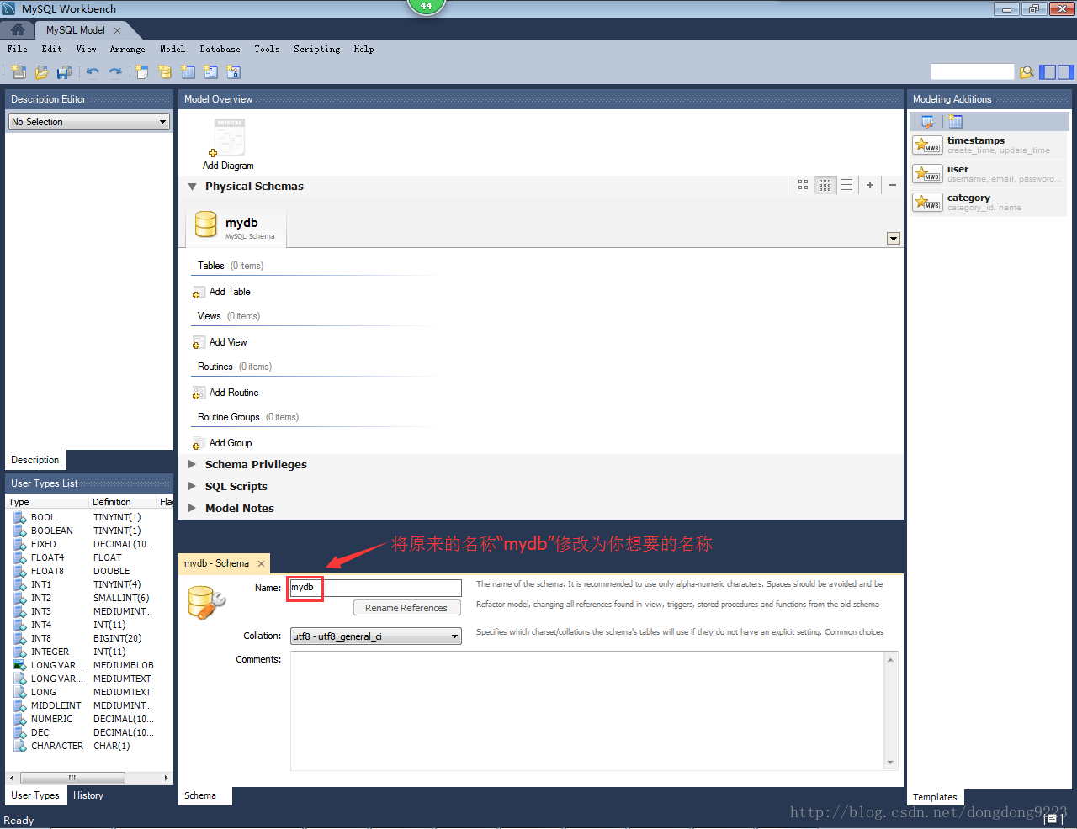Click the Add Routine item
Screen dimensions: 1077x829
226,393
